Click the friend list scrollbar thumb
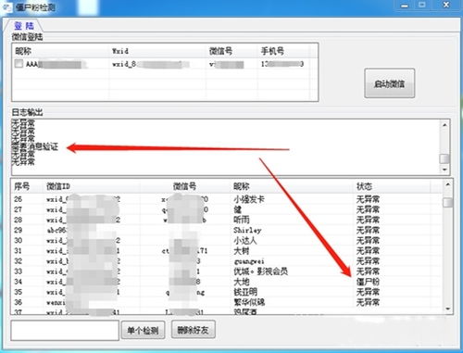 click(448, 203)
